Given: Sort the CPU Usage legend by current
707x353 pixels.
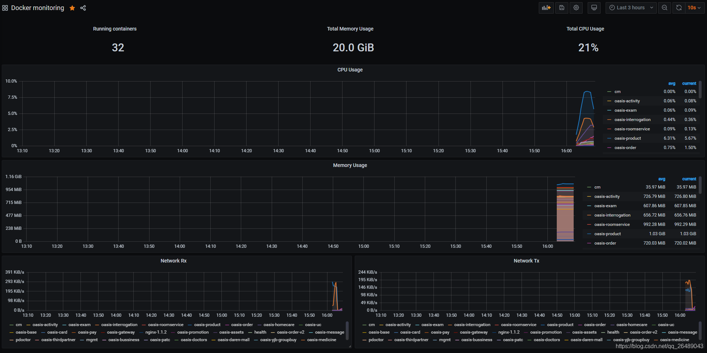Looking at the screenshot, I should 689,83.
